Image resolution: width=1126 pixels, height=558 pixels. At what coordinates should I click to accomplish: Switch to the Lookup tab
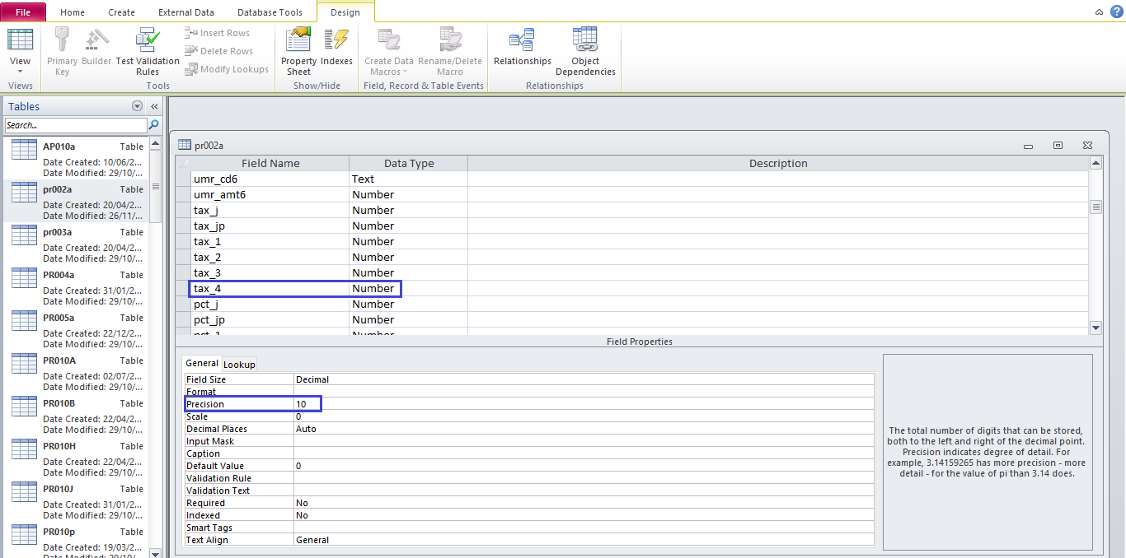(x=240, y=364)
